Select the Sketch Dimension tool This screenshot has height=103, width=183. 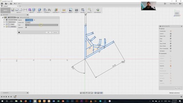(25, 10)
